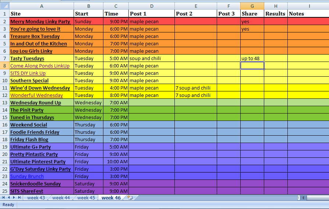The width and height of the screenshot is (329, 209).
Task: Open the Ultimate G+ Party link
Action: pos(31,147)
